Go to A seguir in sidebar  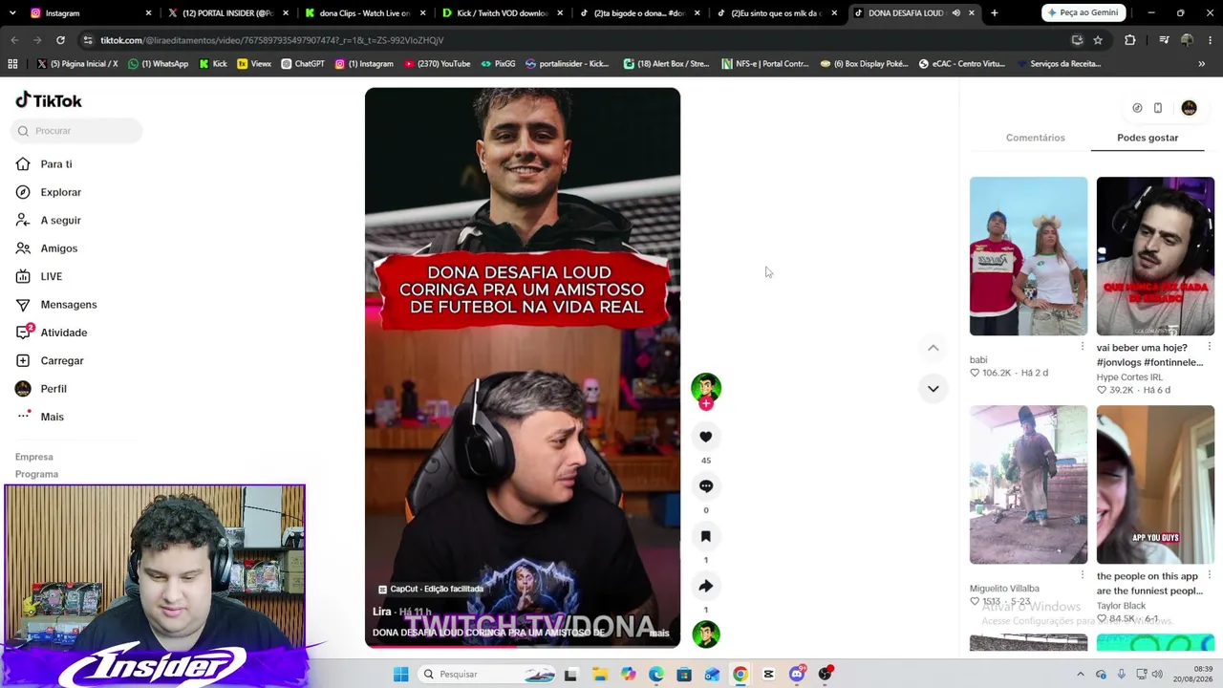[49, 220]
